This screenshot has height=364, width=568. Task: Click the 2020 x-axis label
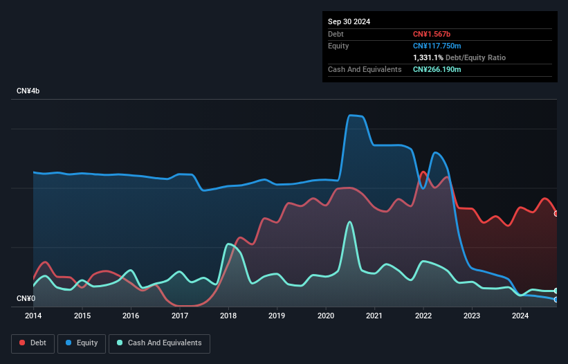pos(326,316)
